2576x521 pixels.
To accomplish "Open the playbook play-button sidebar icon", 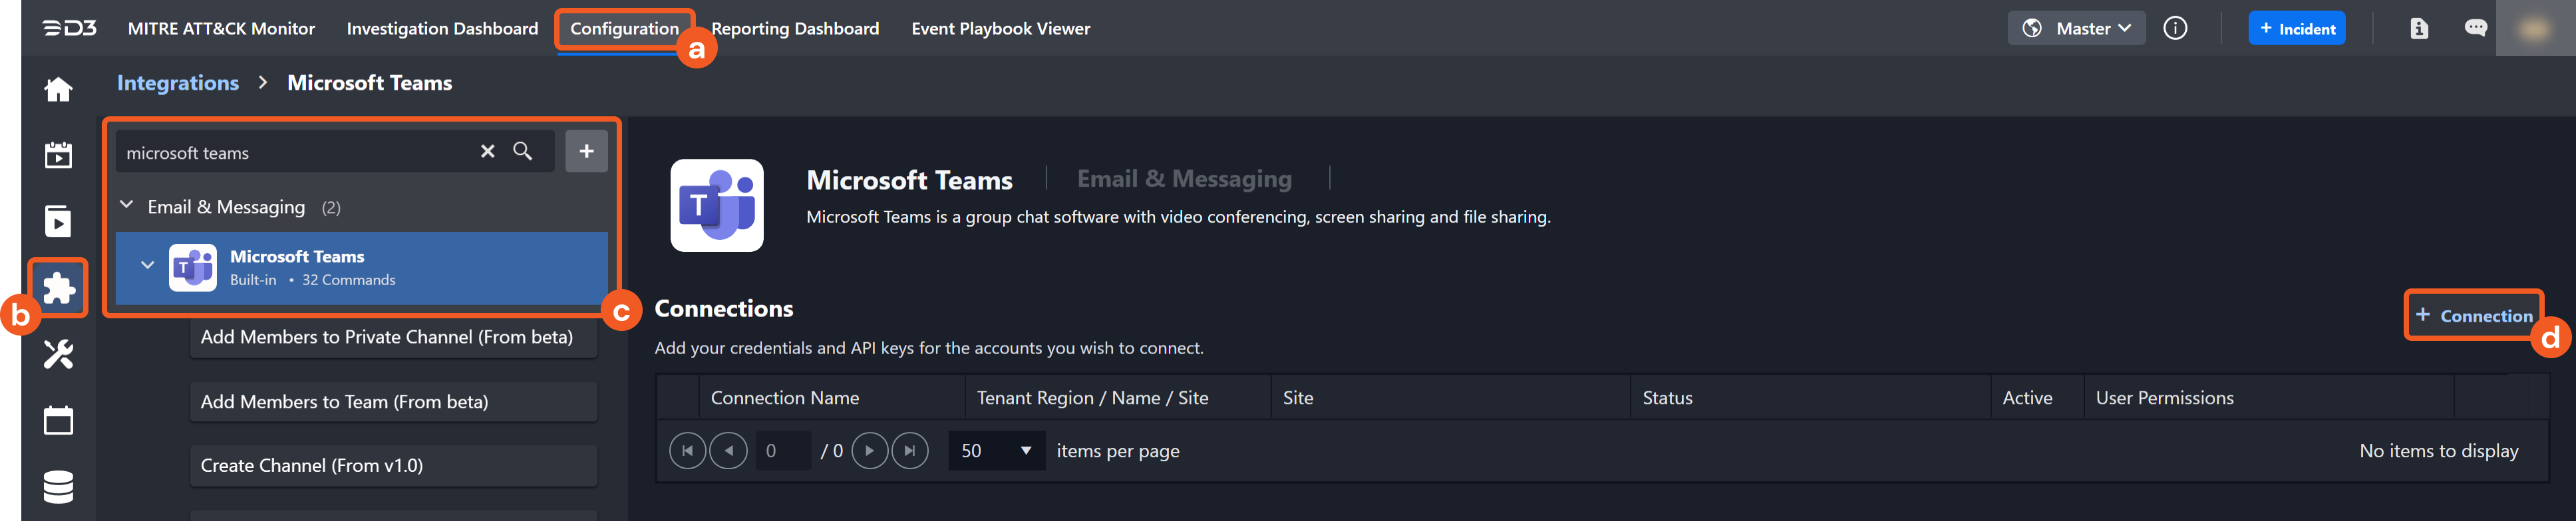I will coord(58,221).
